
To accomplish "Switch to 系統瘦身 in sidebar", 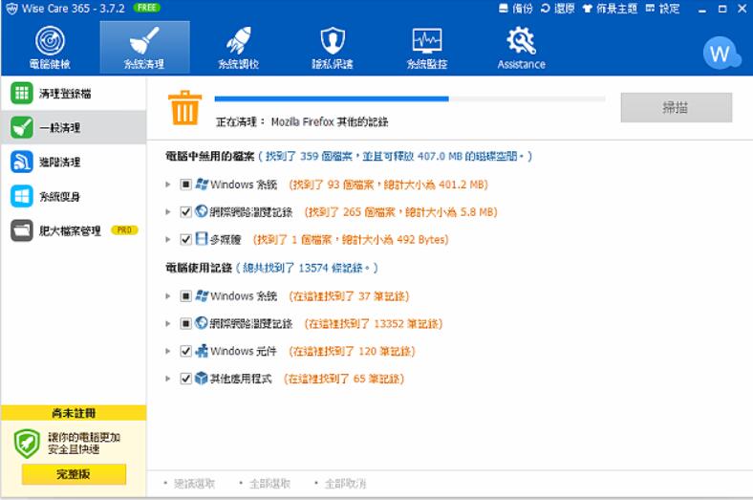I will pos(74,196).
